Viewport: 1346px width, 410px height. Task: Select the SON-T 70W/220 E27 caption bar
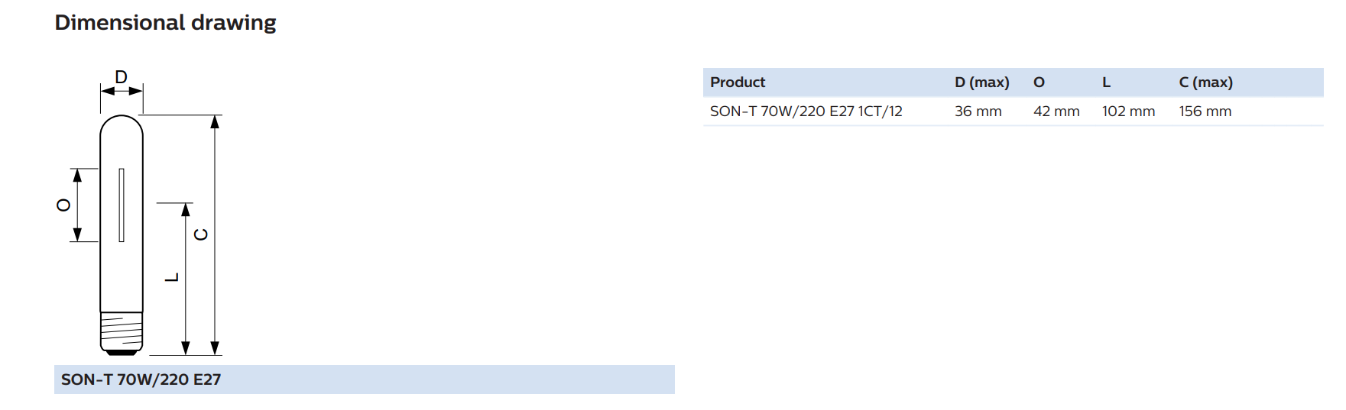(364, 379)
